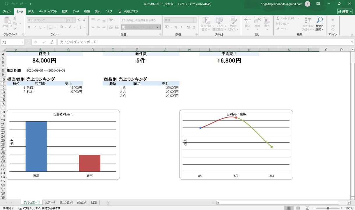Open the 担当者別 sheet tab
Screen dimensions: 355x210
coord(66,202)
